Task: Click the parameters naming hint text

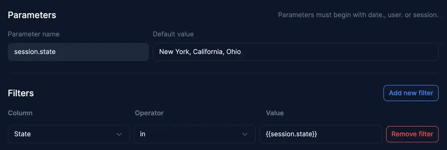Action: tap(358, 15)
